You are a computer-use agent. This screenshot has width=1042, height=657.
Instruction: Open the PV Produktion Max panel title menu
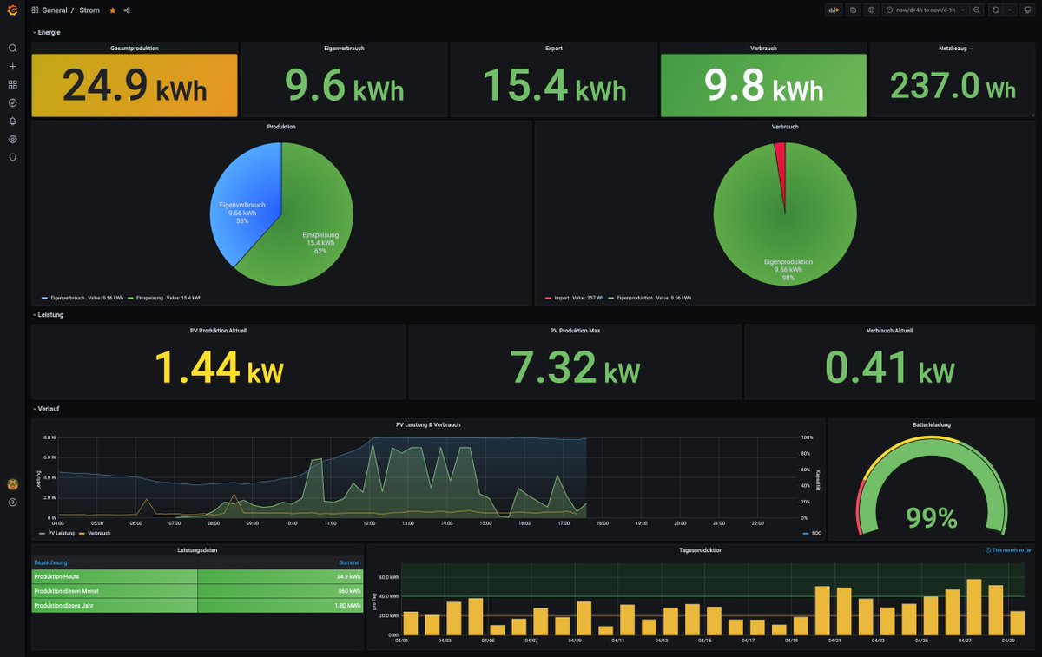(x=575, y=331)
